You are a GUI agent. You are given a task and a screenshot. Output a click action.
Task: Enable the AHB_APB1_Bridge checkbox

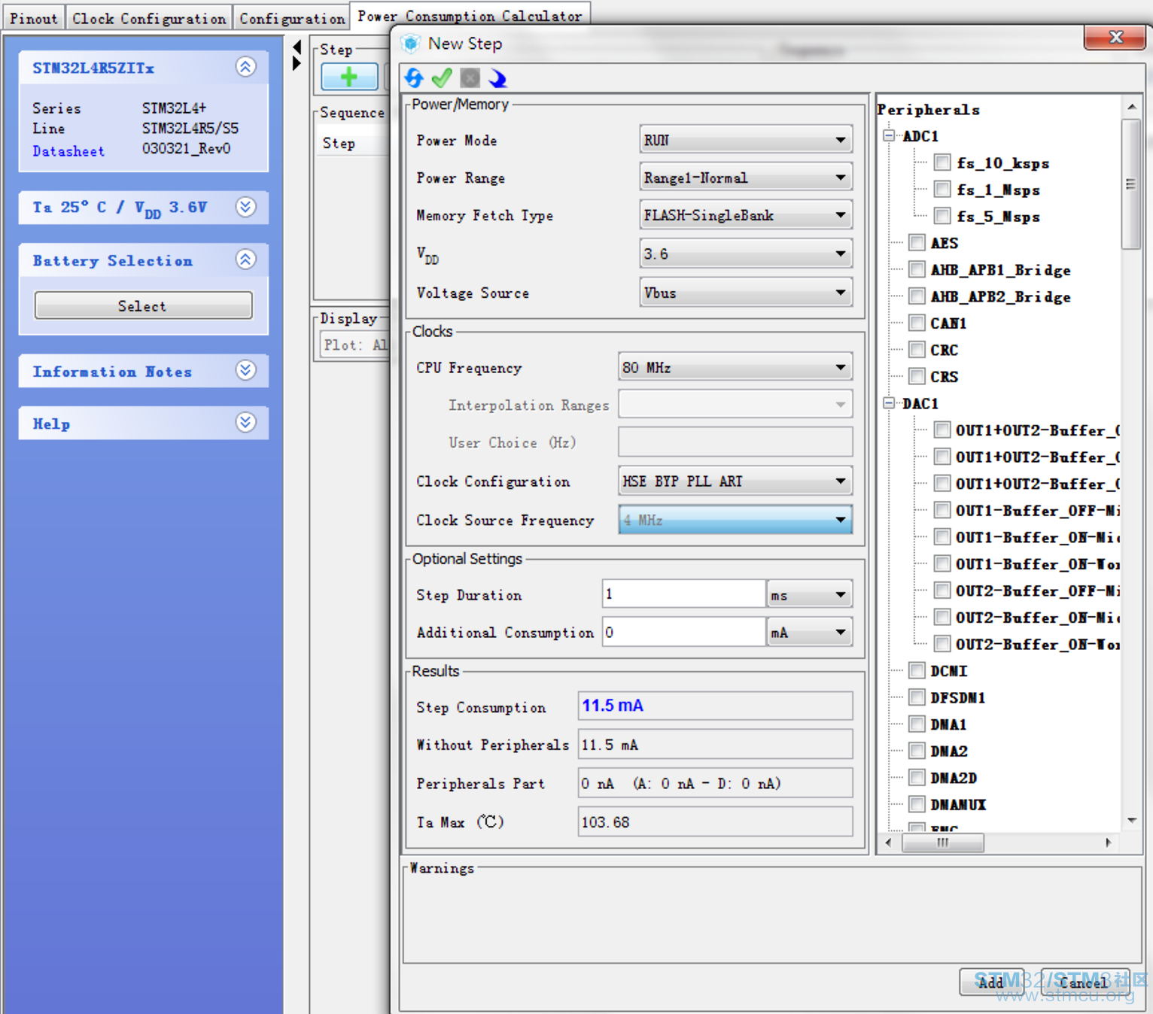(917, 269)
